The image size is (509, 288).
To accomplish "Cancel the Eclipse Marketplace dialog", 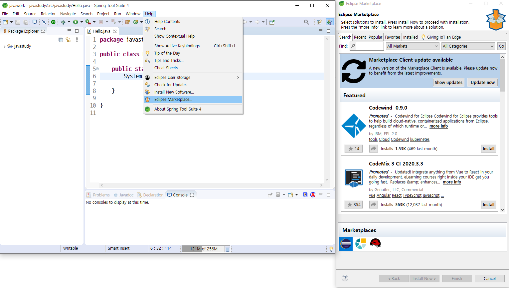I will click(489, 279).
